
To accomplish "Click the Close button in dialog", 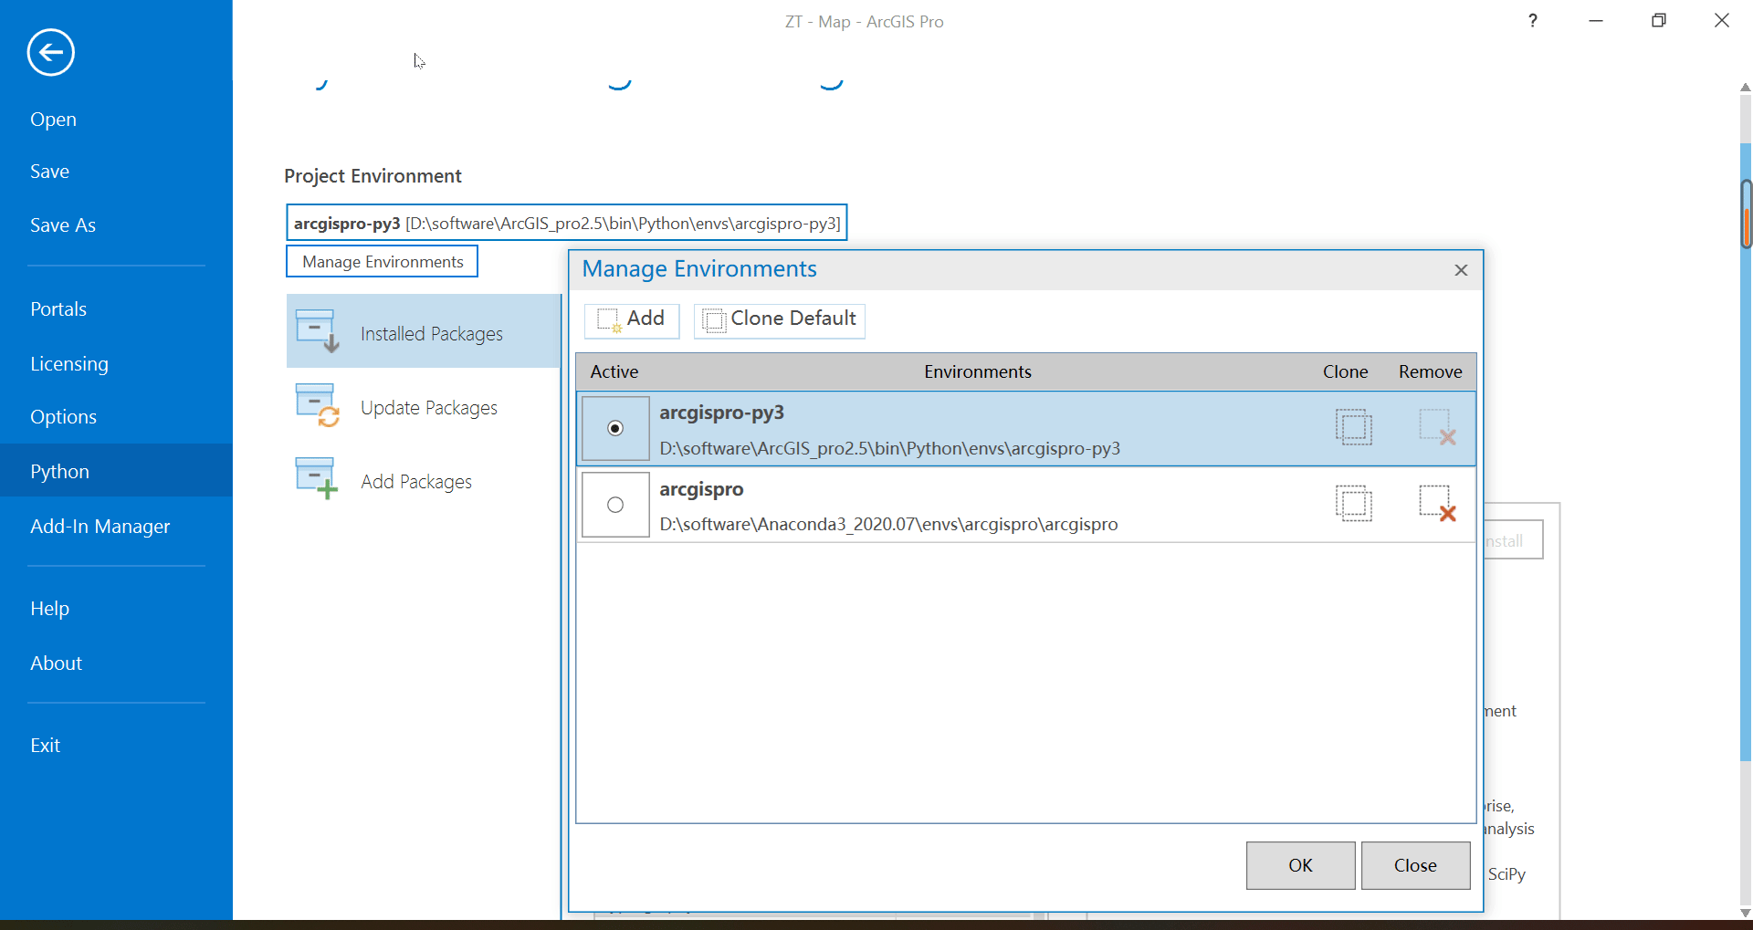I will point(1415,865).
